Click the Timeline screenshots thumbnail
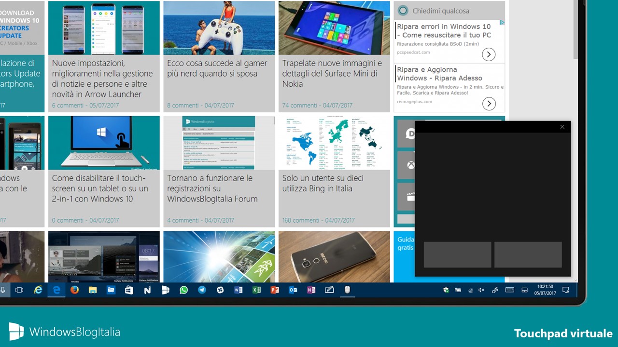Viewport: 618px width, 347px height. (104, 257)
